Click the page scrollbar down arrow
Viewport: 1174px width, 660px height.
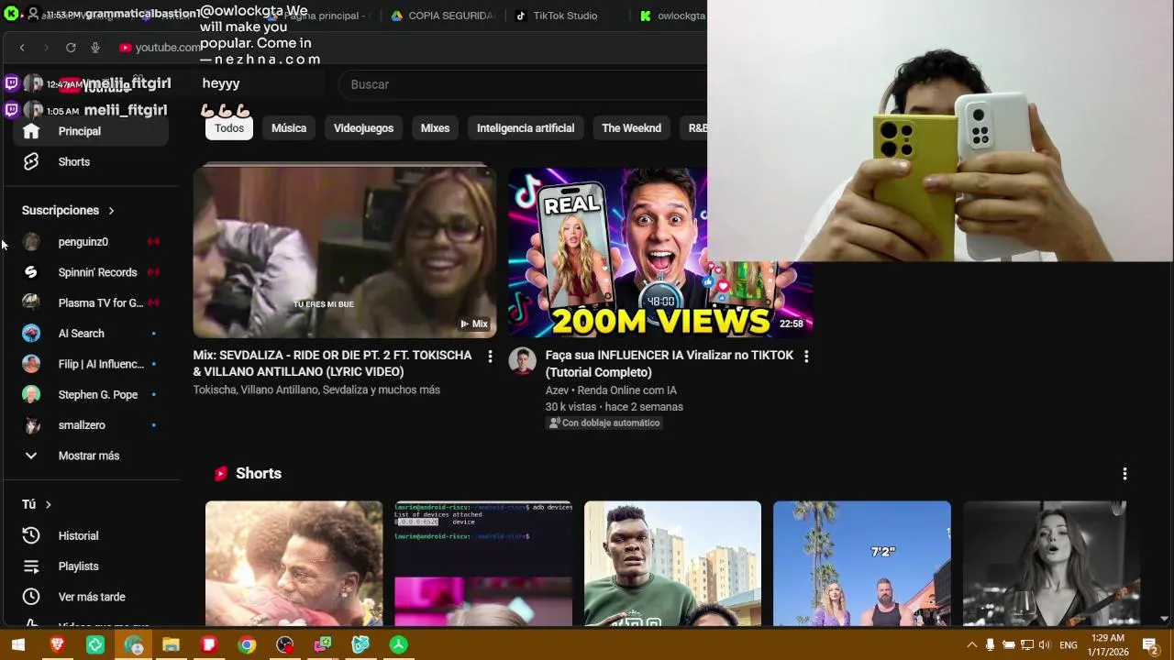point(1165,620)
